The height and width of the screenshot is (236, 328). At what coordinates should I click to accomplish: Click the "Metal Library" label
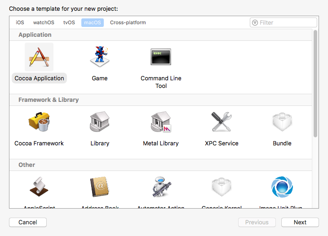161,144
